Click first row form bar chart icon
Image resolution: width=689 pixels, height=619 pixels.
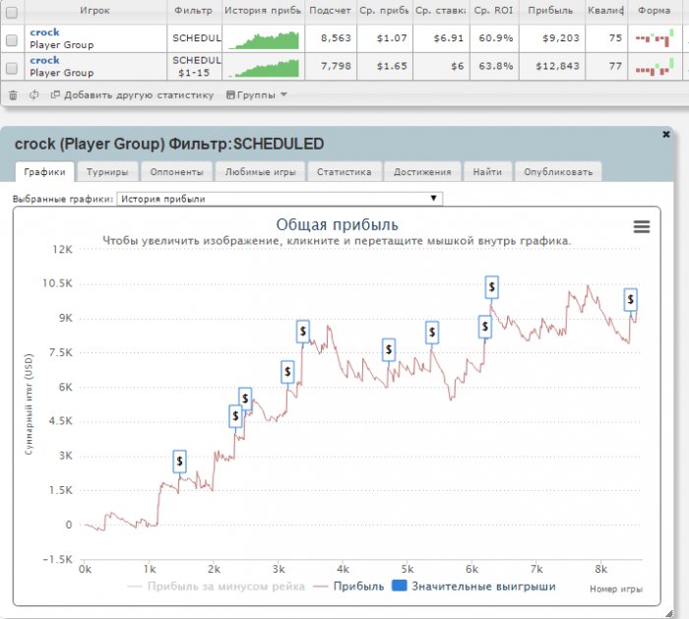point(655,38)
